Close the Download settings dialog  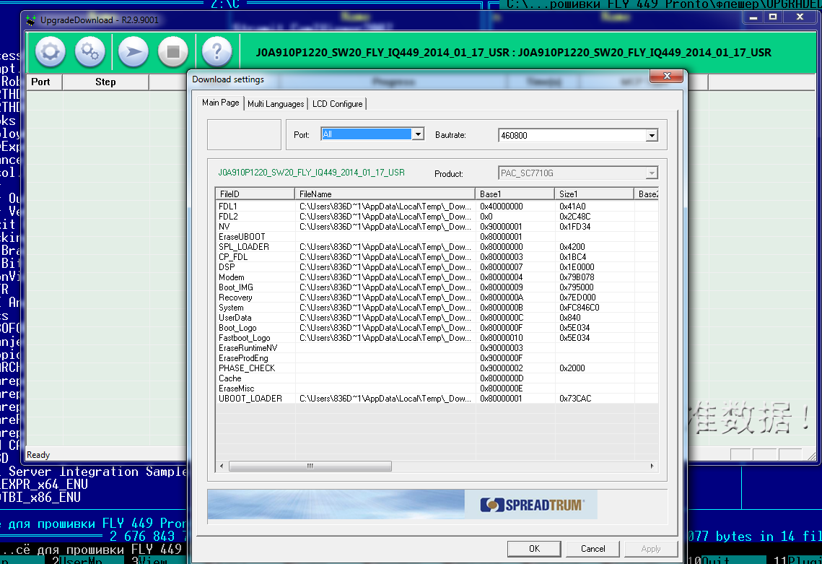point(666,77)
